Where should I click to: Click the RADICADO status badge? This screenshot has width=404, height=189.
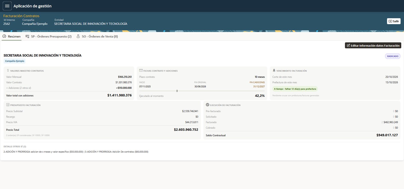tap(393, 56)
